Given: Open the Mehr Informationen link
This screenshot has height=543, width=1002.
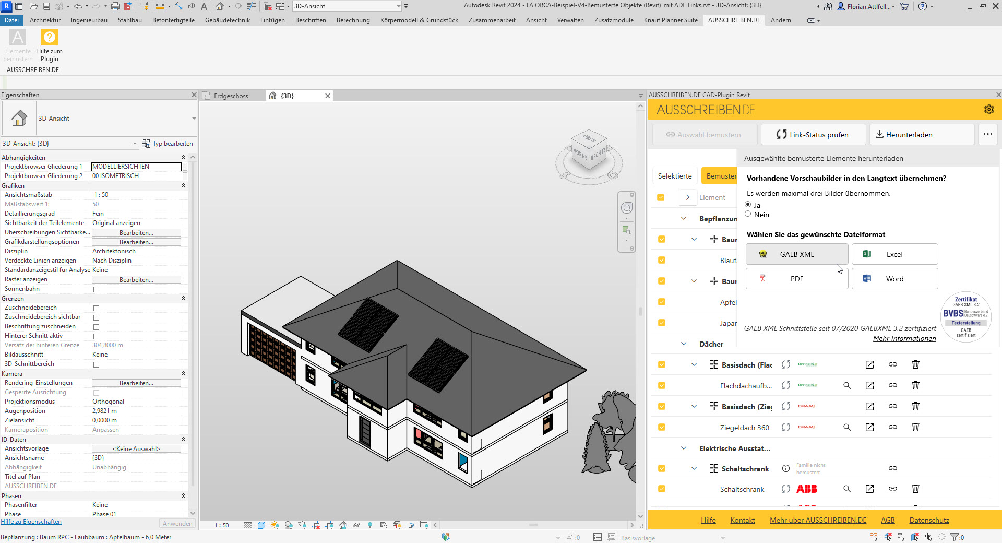Looking at the screenshot, I should [x=904, y=338].
